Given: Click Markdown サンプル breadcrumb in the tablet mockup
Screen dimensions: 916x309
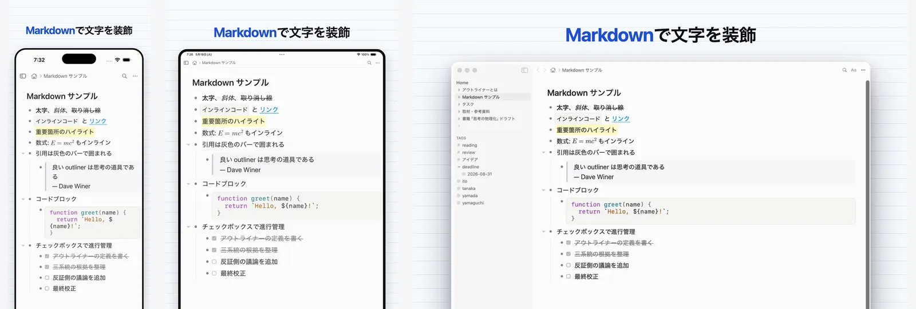Looking at the screenshot, I should point(219,63).
